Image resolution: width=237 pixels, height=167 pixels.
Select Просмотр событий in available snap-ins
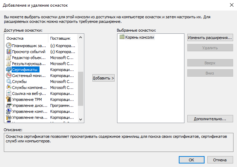coord(41,52)
